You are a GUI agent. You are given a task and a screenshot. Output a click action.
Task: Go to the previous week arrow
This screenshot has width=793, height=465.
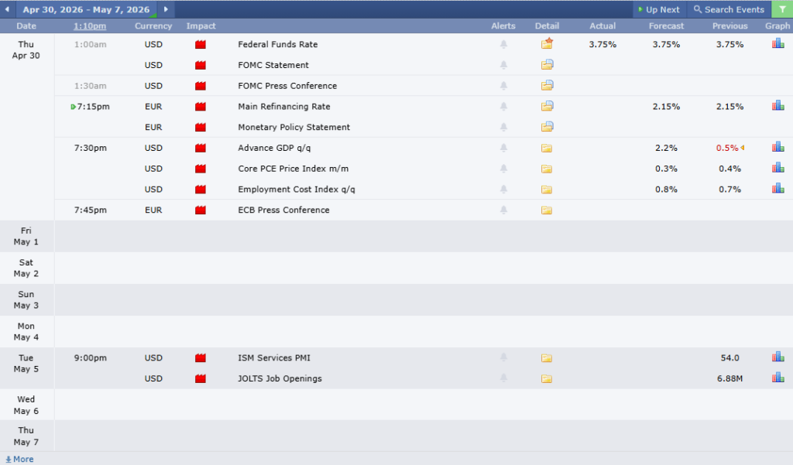[8, 9]
